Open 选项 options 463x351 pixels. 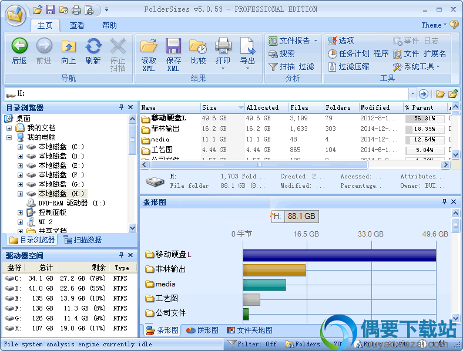pos(341,41)
